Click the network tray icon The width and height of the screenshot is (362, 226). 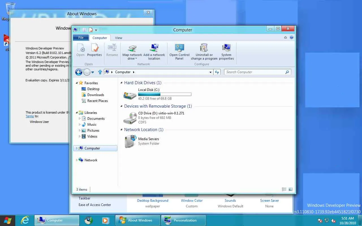(x=327, y=221)
